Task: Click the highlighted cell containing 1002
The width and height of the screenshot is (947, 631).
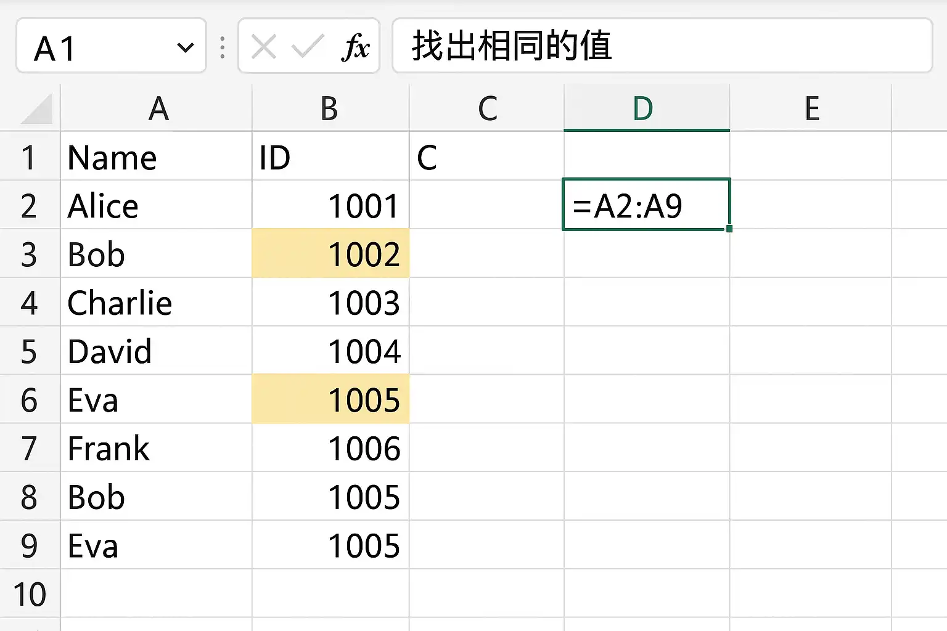Action: pos(331,254)
